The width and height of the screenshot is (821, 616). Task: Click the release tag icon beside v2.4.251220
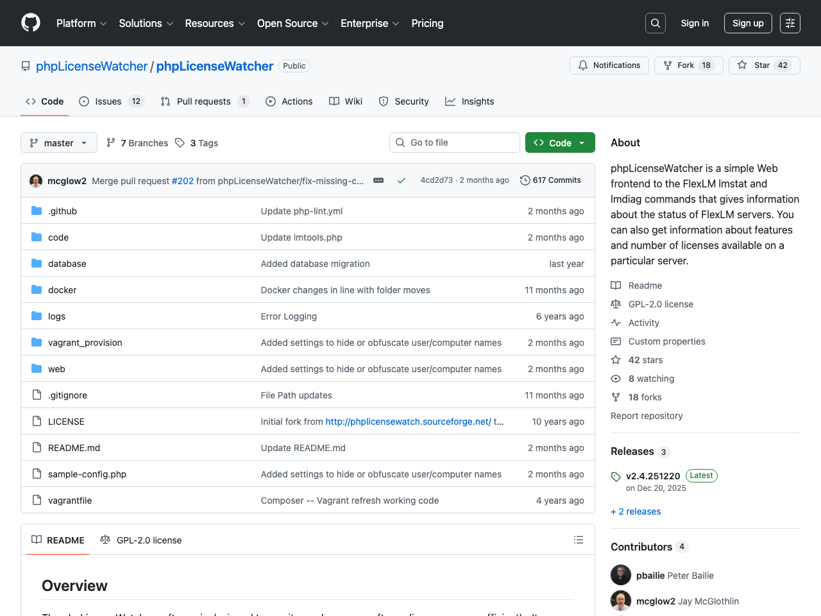pyautogui.click(x=616, y=476)
